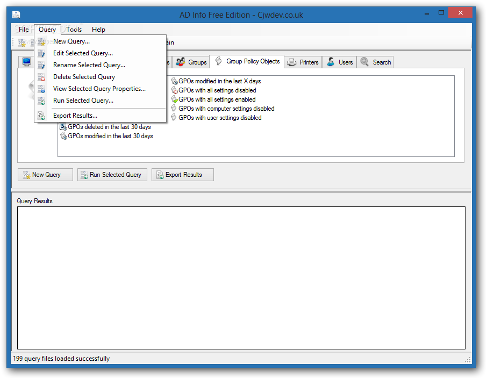Click icon beside GPOs with user settings disabled
This screenshot has height=379, width=487.
[x=174, y=117]
